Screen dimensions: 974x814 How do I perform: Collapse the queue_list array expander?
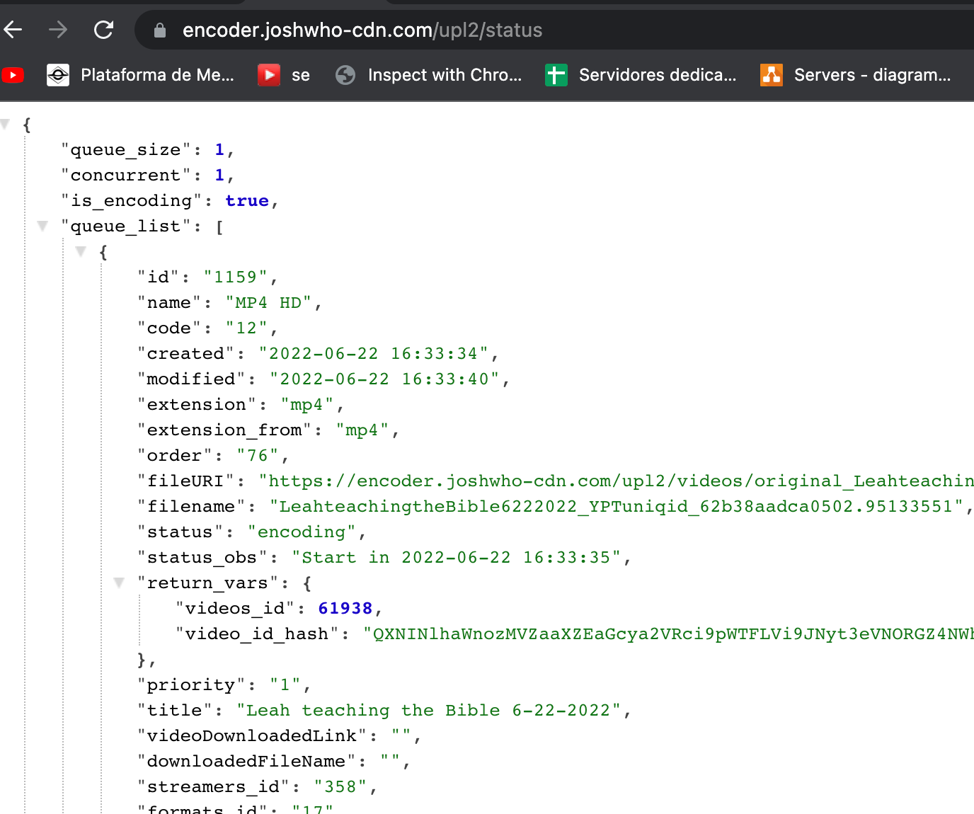pos(42,226)
